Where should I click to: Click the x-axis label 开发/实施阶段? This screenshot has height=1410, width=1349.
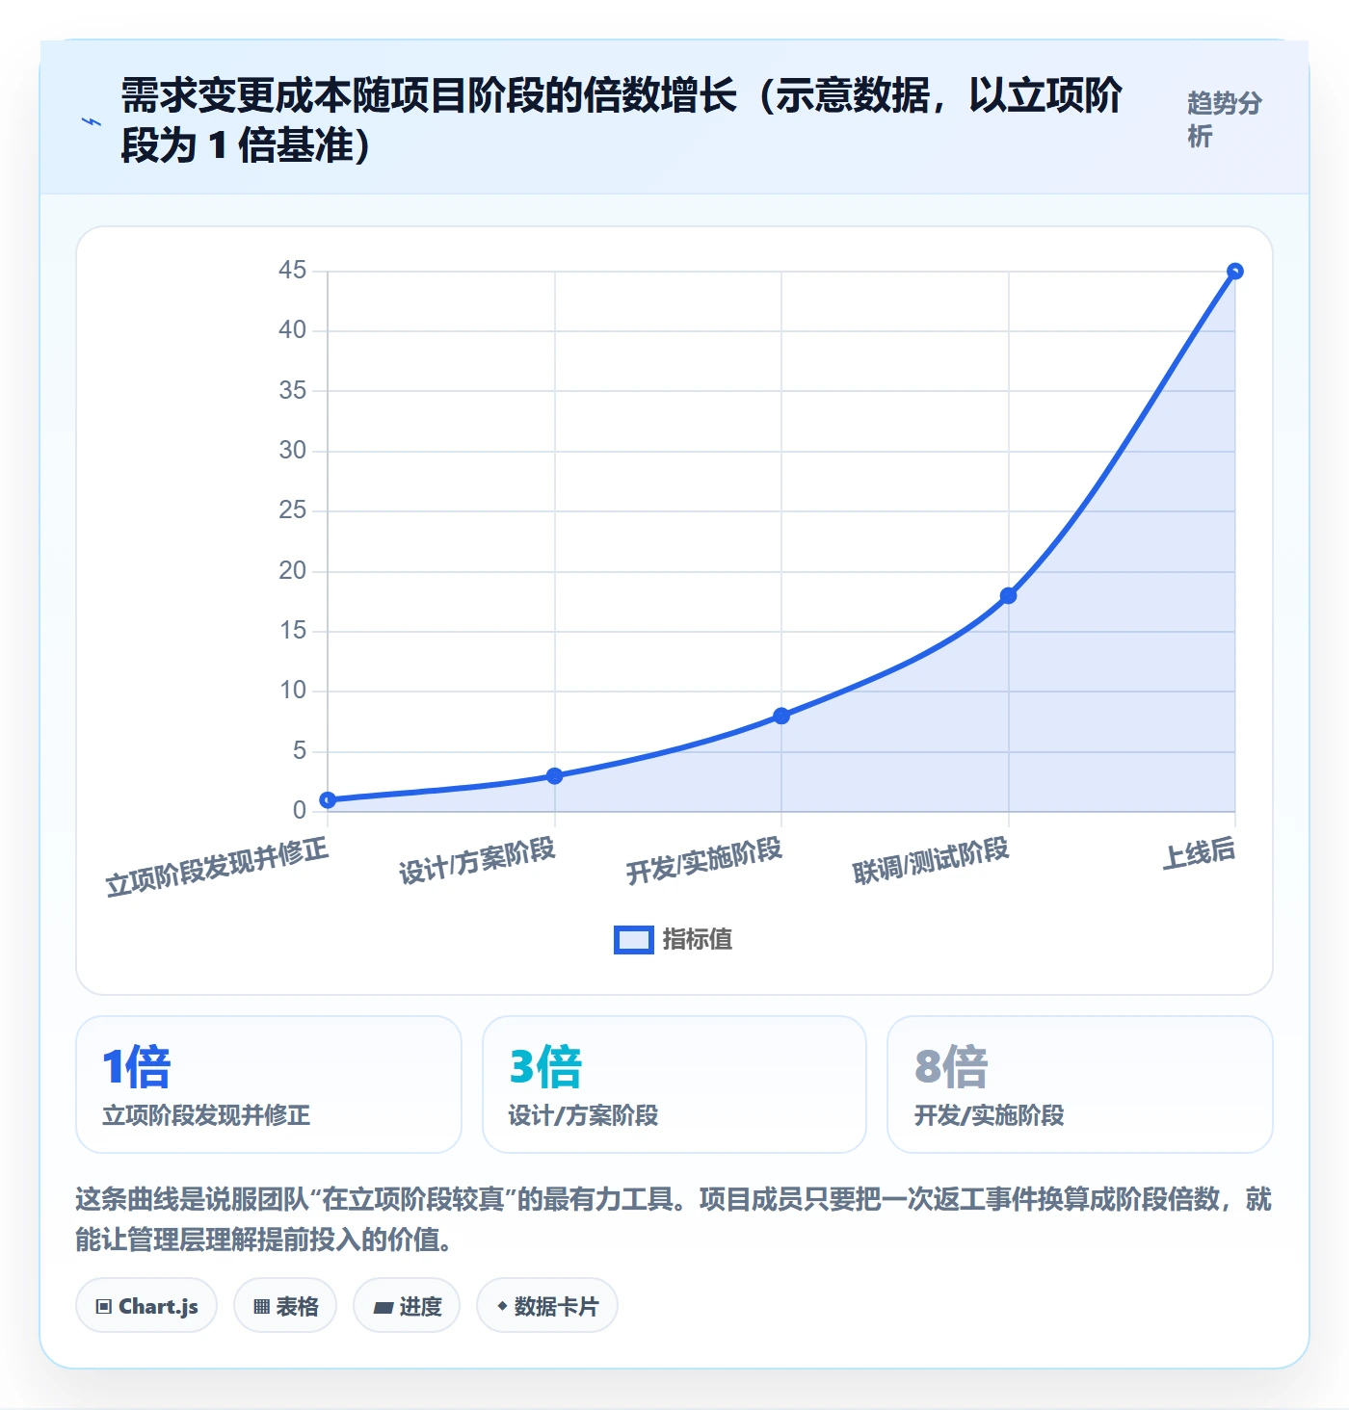tap(704, 861)
